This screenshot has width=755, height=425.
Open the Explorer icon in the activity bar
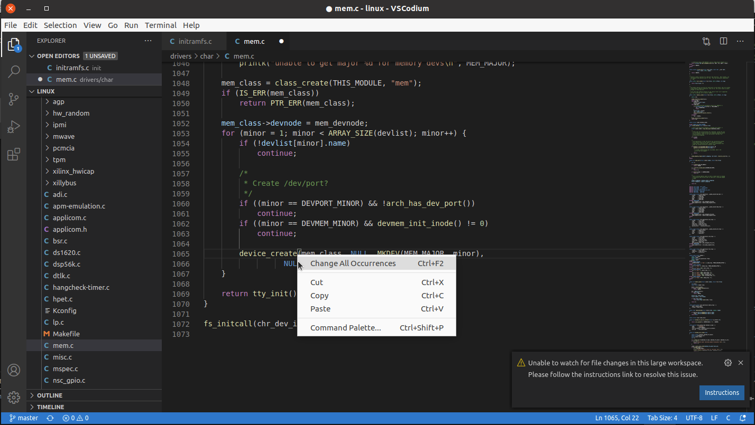click(x=13, y=44)
